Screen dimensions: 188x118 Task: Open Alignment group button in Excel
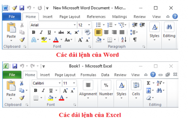point(88,89)
